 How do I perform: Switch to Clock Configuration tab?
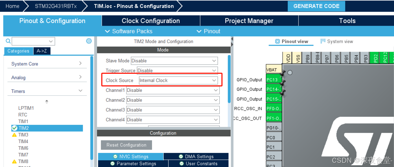pyautogui.click(x=151, y=21)
